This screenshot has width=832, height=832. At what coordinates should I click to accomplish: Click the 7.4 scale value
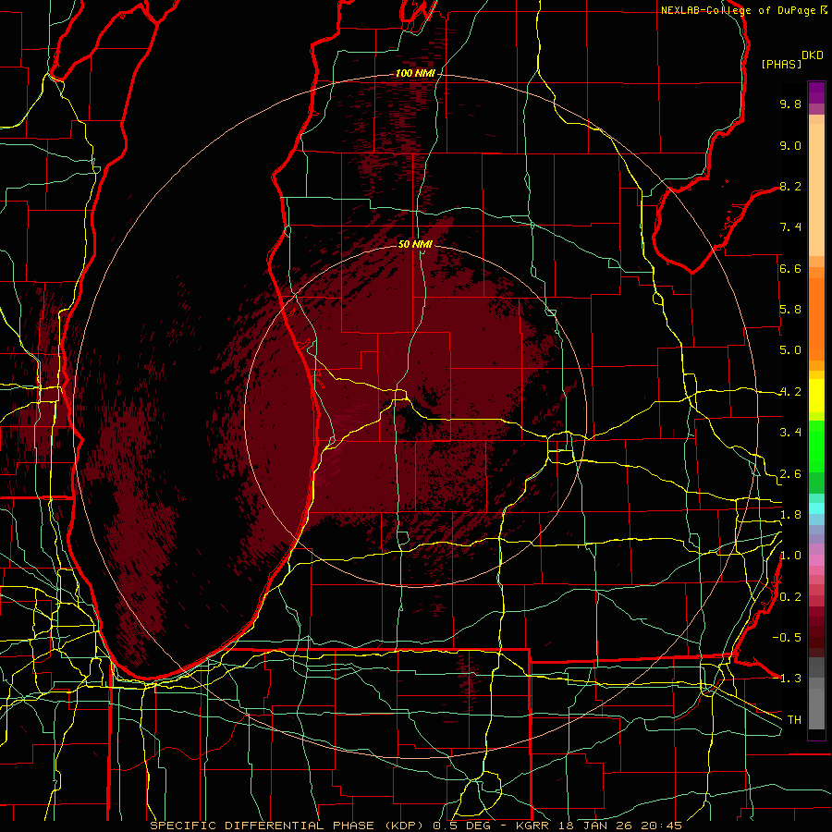[x=790, y=227]
